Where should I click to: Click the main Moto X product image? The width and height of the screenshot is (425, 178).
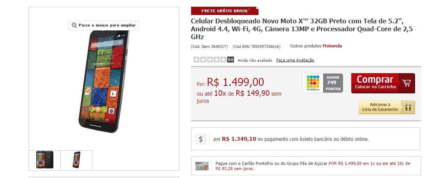click(x=104, y=81)
